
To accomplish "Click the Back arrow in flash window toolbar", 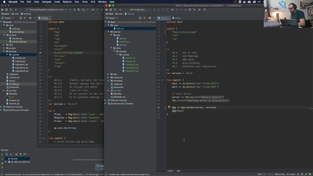I will pyautogui.click(x=120, y=10).
